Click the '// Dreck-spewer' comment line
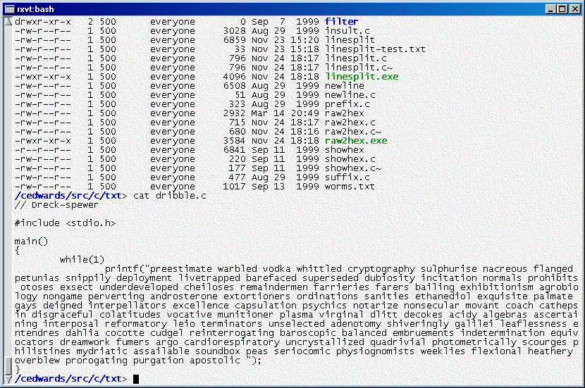 (x=56, y=204)
